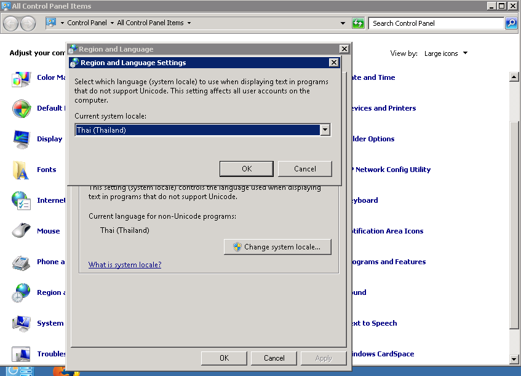Image resolution: width=521 pixels, height=376 pixels.
Task: Click the scrollbar down arrow
Action: coord(514,359)
